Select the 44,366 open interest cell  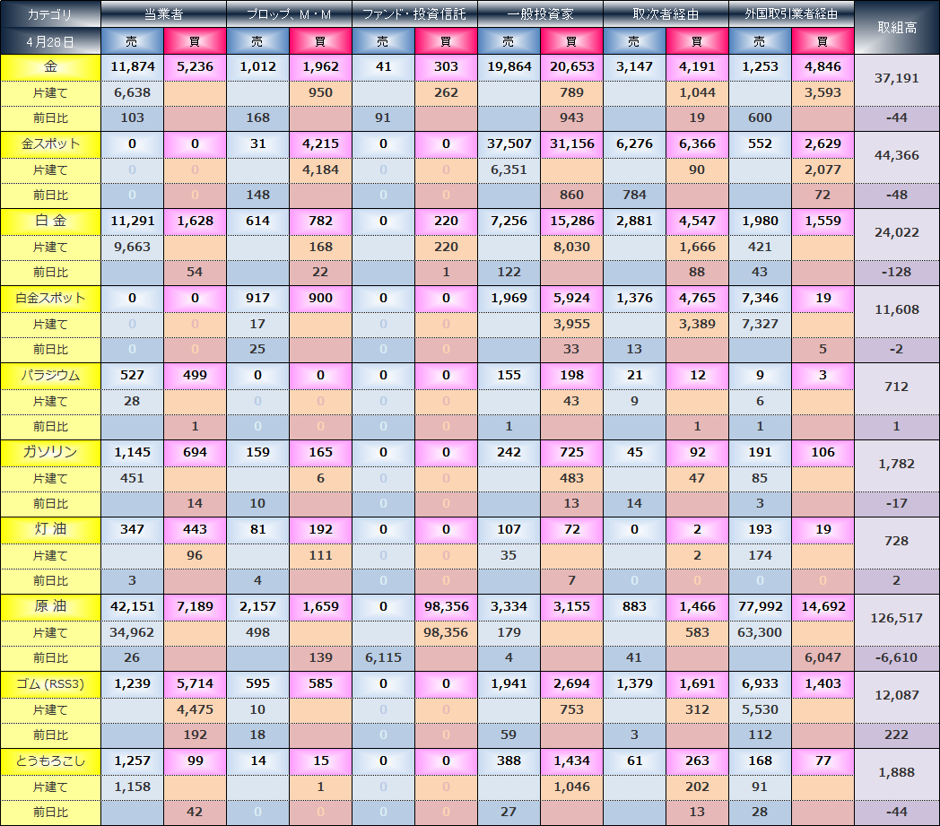tap(897, 156)
